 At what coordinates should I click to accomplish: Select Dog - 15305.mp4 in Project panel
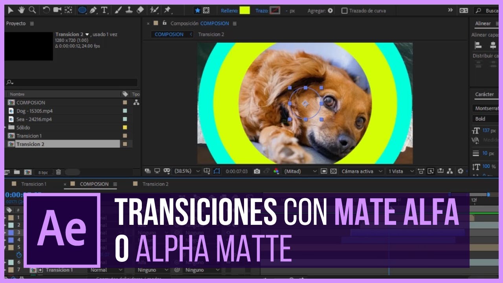click(x=34, y=111)
